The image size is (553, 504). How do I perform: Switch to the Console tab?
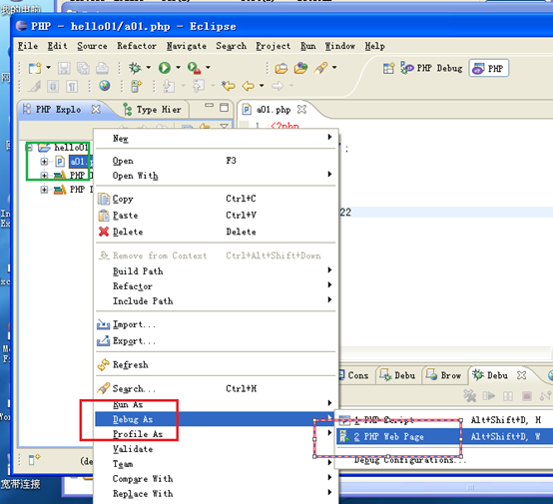(354, 375)
